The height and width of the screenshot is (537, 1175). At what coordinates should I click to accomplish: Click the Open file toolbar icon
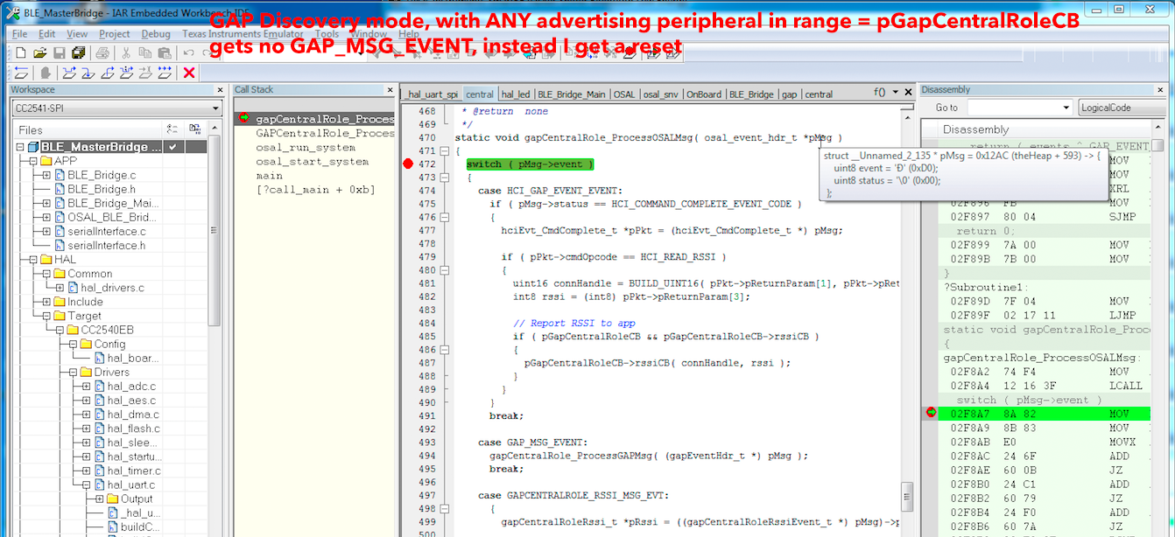[x=40, y=53]
